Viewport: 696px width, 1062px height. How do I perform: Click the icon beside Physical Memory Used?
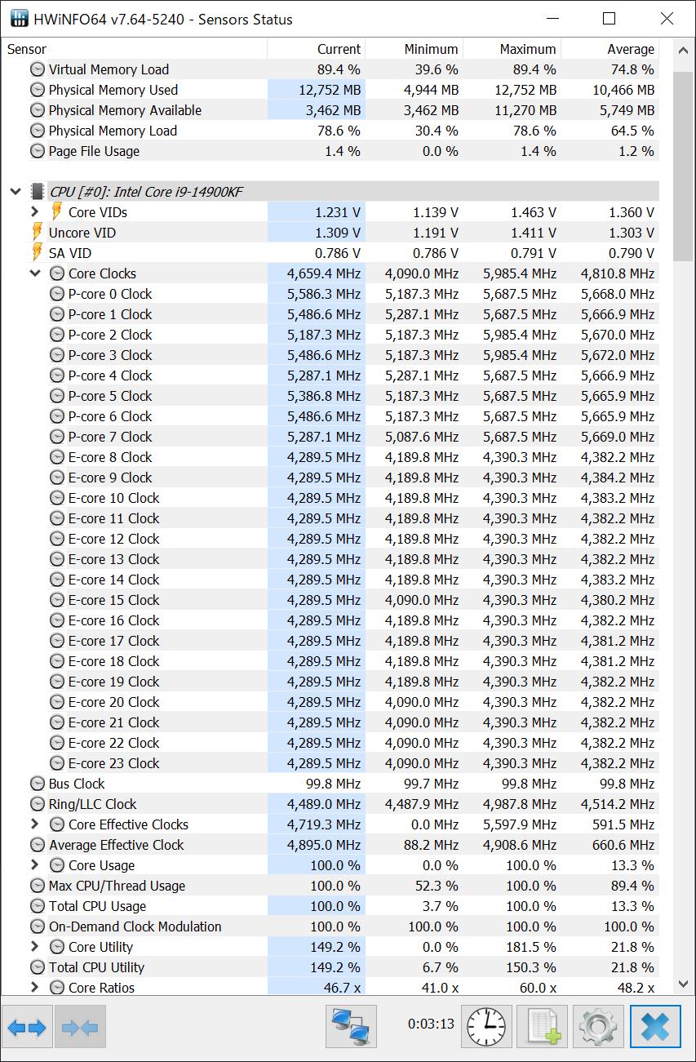pos(38,90)
